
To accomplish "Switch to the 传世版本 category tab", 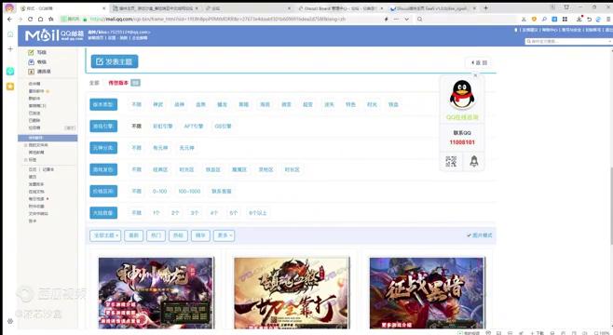I will click(118, 83).
